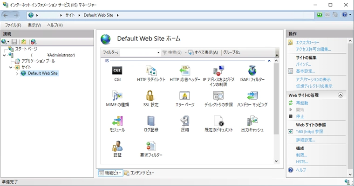Collapse the サイト tree node
The height and width of the screenshot is (186, 354).
[x=11, y=67]
